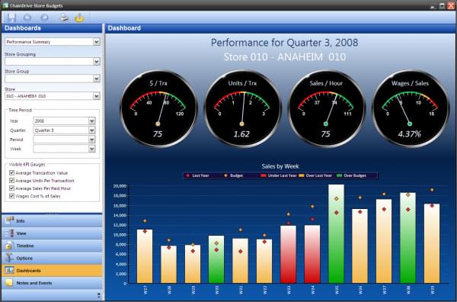This screenshot has height=302, width=457.
Task: Click the yellow export toolbar icon
Action: pyautogui.click(x=79, y=18)
